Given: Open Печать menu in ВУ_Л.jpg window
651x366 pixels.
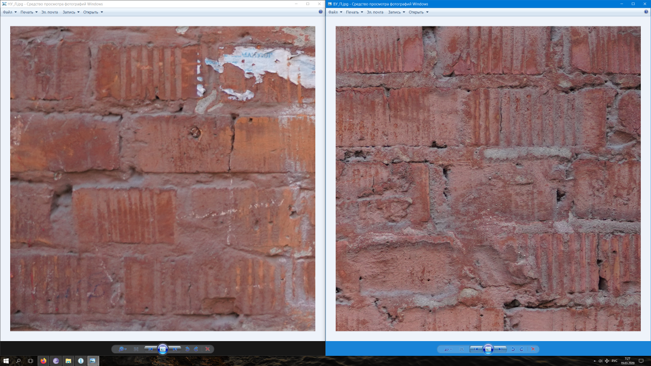Looking at the screenshot, I should [354, 12].
